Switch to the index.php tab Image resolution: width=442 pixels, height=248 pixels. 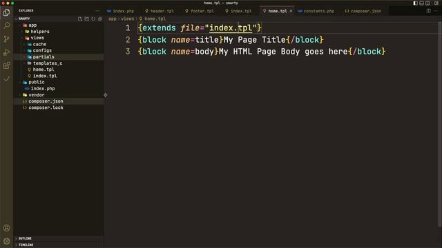(x=120, y=11)
